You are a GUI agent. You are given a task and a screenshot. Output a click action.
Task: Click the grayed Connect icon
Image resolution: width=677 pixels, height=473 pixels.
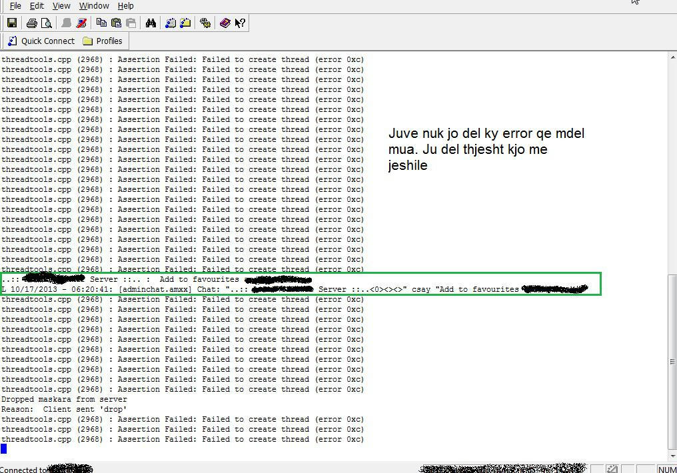point(67,23)
